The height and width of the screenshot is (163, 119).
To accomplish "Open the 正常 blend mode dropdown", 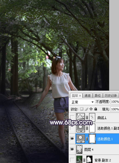I will pos(82,102).
